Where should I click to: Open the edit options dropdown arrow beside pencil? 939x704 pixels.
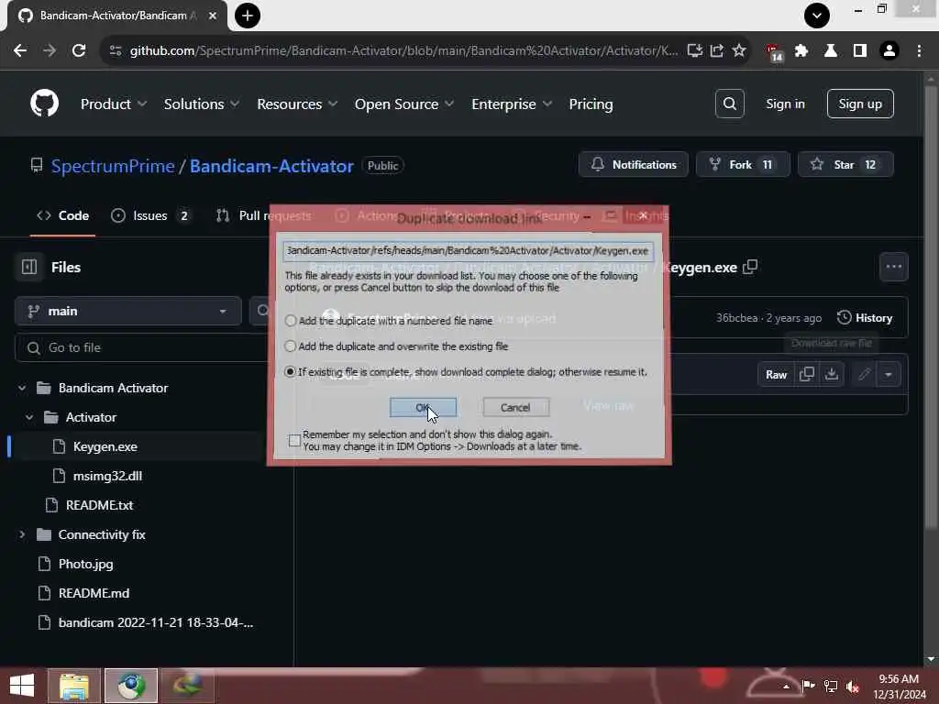click(889, 374)
